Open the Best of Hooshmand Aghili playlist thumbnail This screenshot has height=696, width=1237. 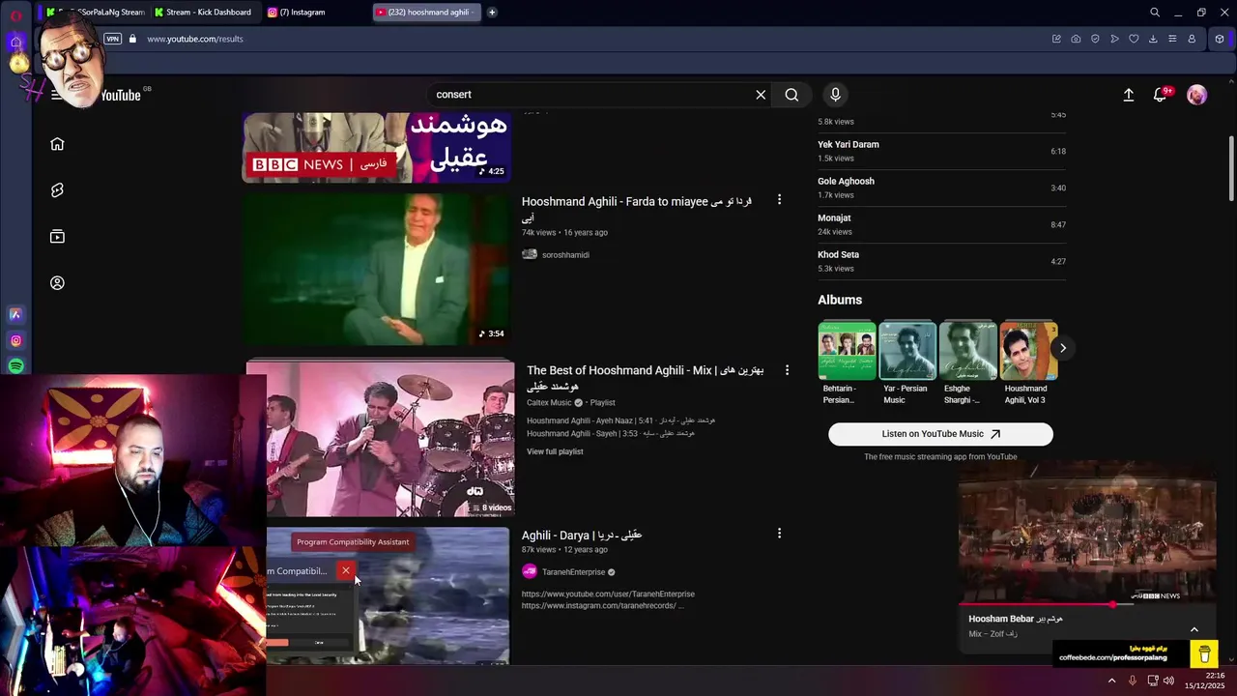point(380,440)
